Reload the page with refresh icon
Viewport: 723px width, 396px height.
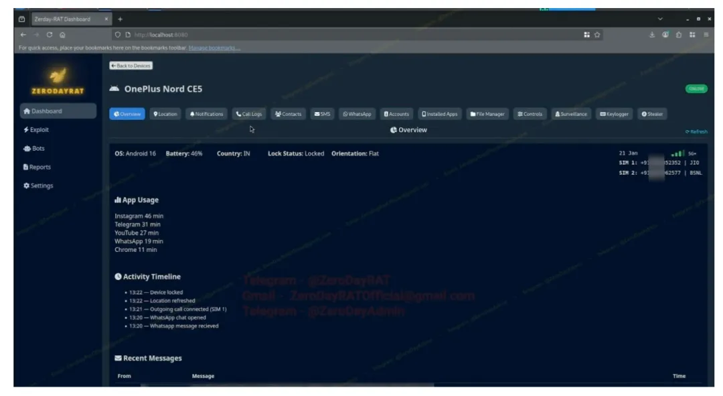pyautogui.click(x=50, y=35)
